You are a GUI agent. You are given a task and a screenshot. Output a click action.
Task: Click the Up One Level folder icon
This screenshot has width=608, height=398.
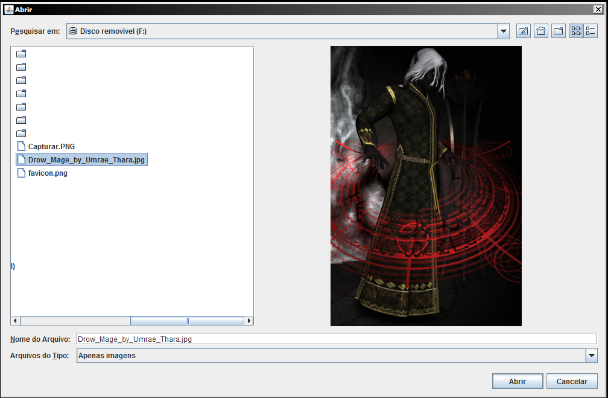(523, 31)
